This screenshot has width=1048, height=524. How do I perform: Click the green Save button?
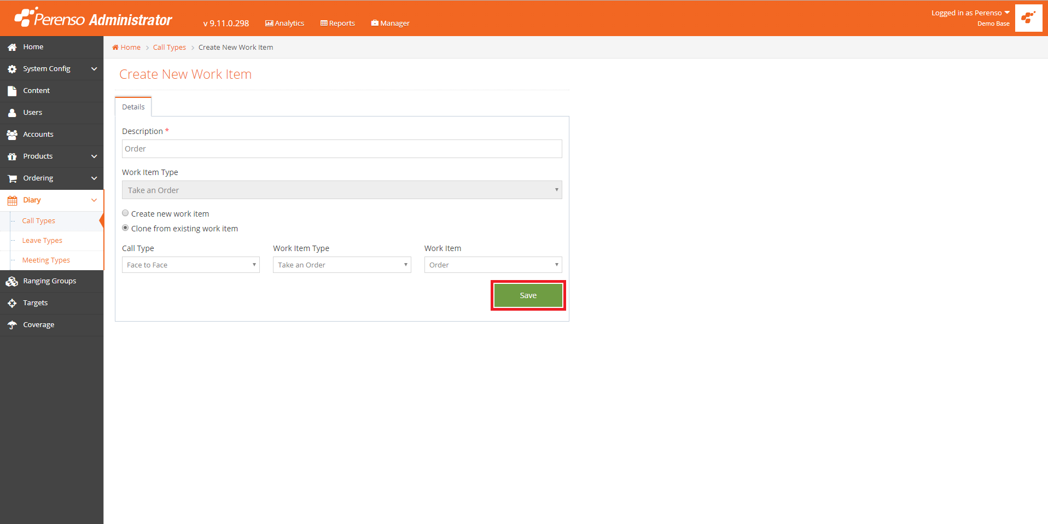coord(528,295)
